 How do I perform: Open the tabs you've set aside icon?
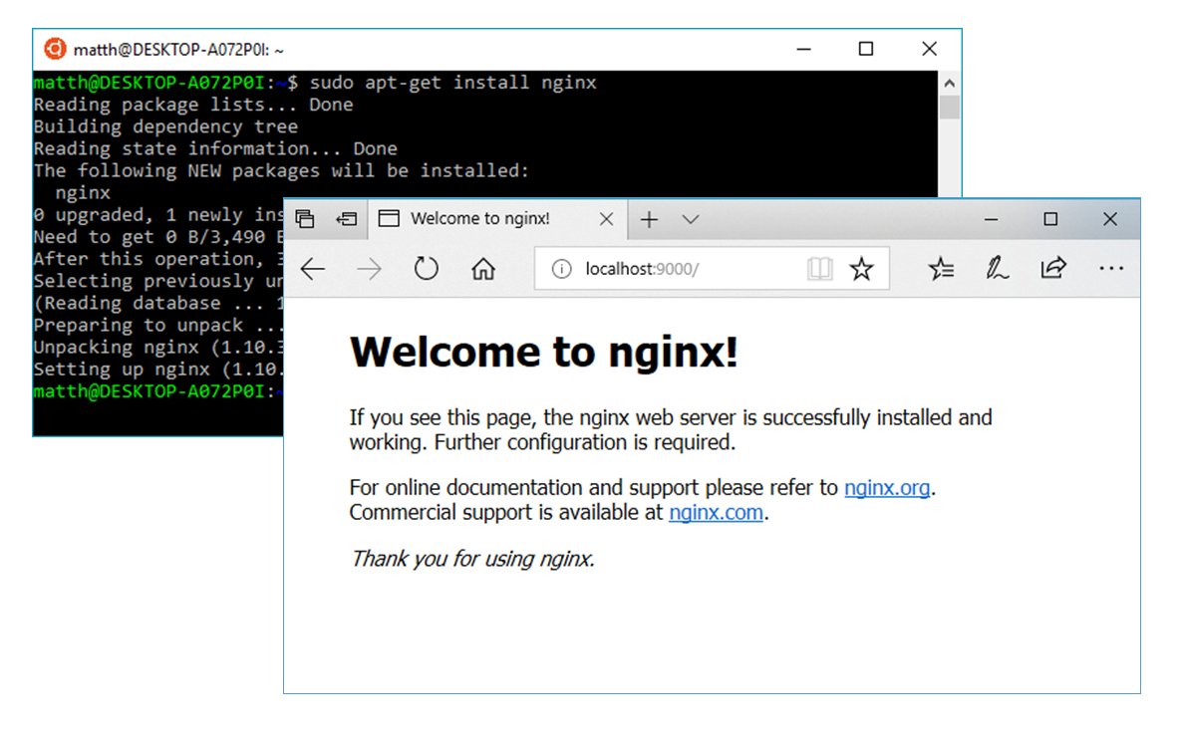click(305, 219)
